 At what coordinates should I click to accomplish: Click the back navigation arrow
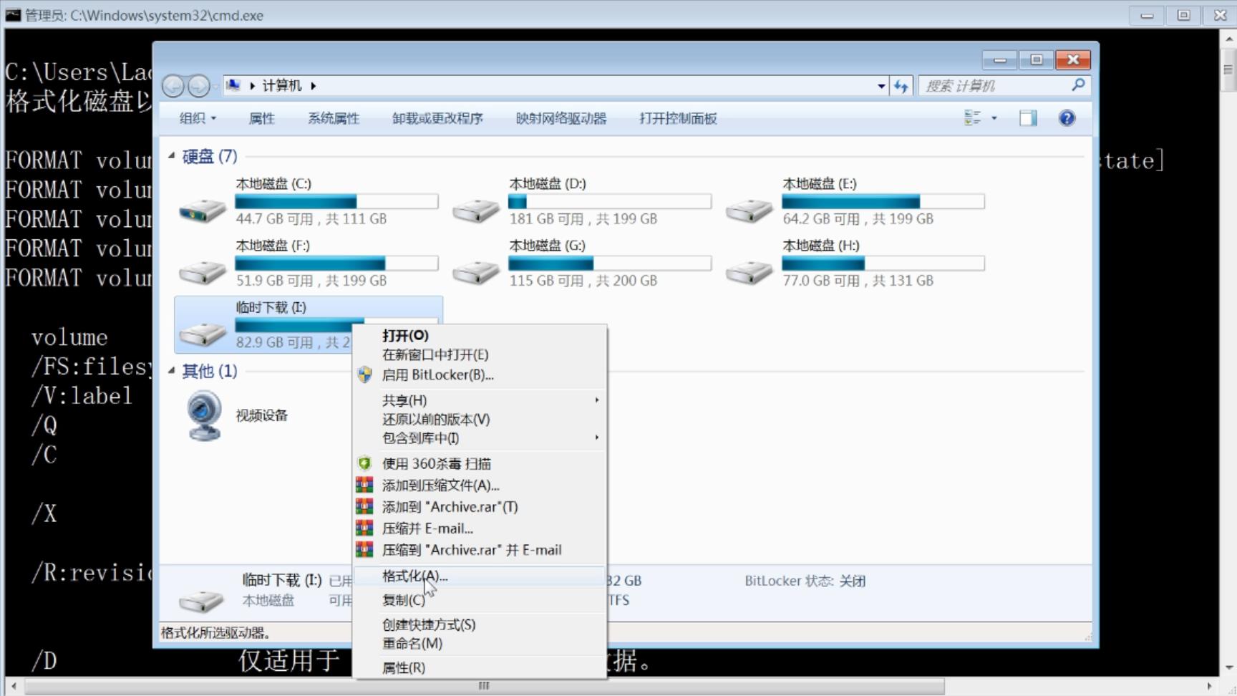172,86
